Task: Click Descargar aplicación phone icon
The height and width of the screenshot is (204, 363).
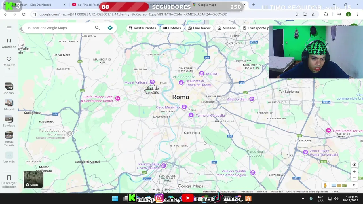Action: pos(9,178)
